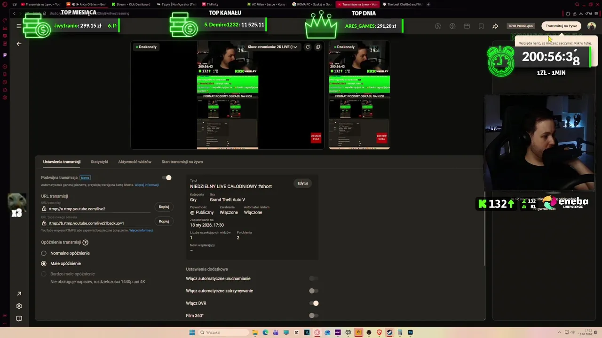
Task: Open the help icon next to Opóźnienie transmisji
Action: [85, 242]
